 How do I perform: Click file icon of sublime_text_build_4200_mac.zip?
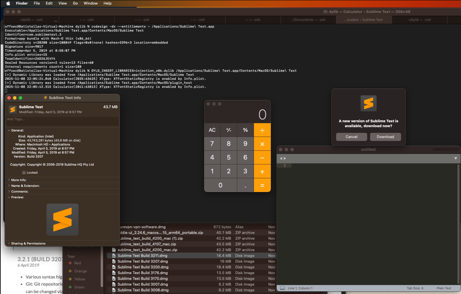[x=114, y=250]
